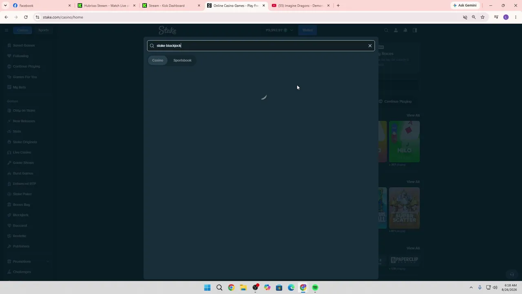The image size is (522, 294).
Task: Open the tab search dropdown arrow
Action: point(5,6)
